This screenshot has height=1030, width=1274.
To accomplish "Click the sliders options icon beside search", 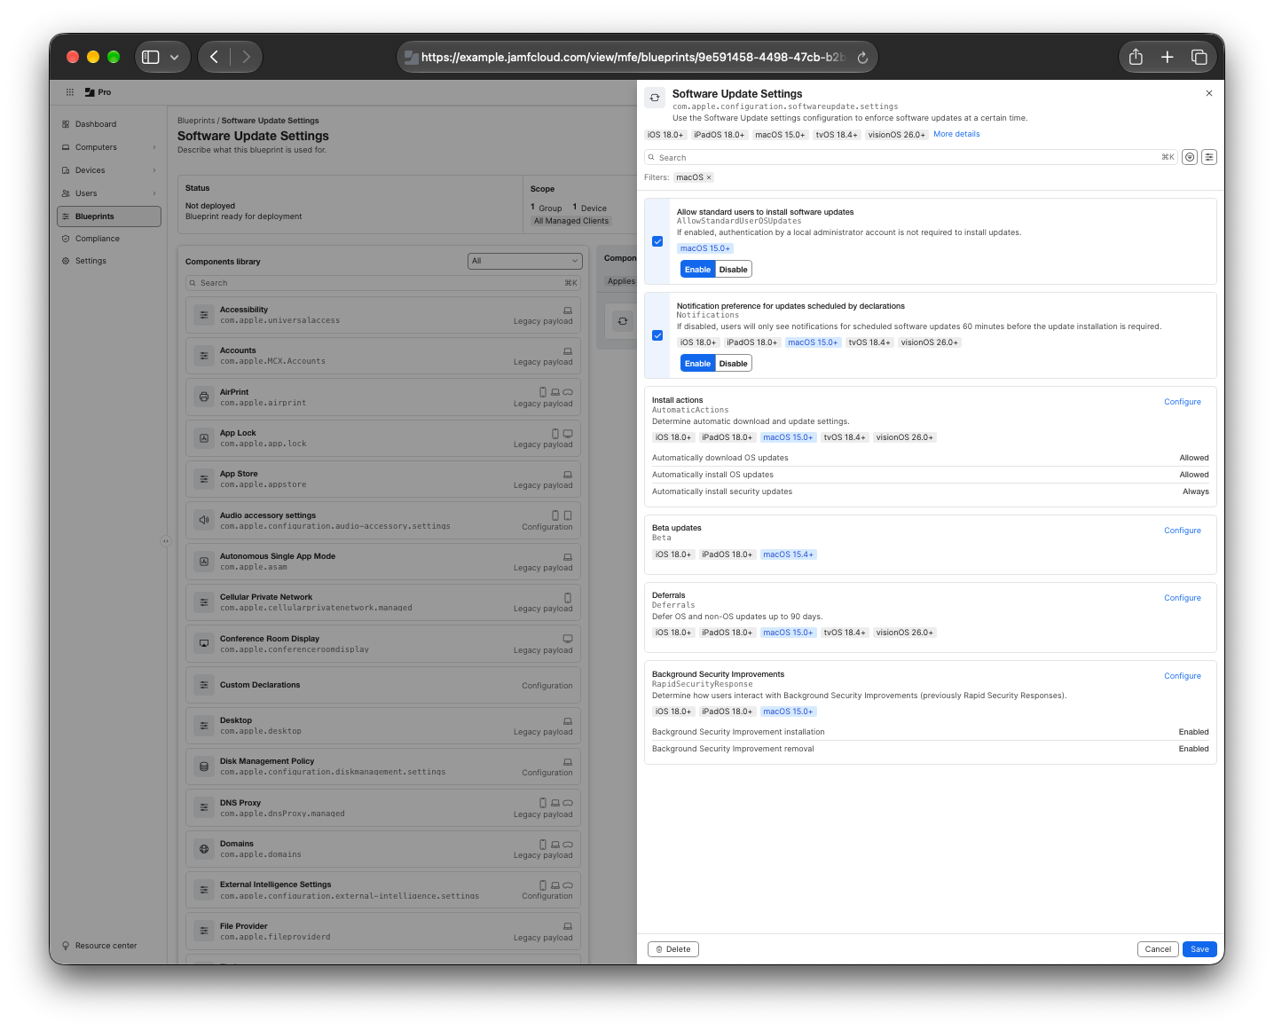I will 1209,157.
